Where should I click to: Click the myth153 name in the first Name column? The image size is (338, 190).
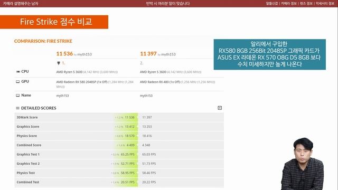coord(62,96)
